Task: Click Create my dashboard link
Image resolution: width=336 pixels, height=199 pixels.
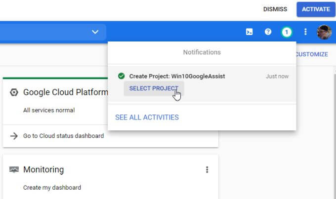Action: pos(52,188)
